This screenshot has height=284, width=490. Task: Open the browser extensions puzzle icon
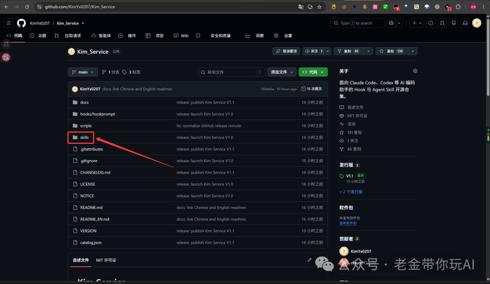pos(458,7)
